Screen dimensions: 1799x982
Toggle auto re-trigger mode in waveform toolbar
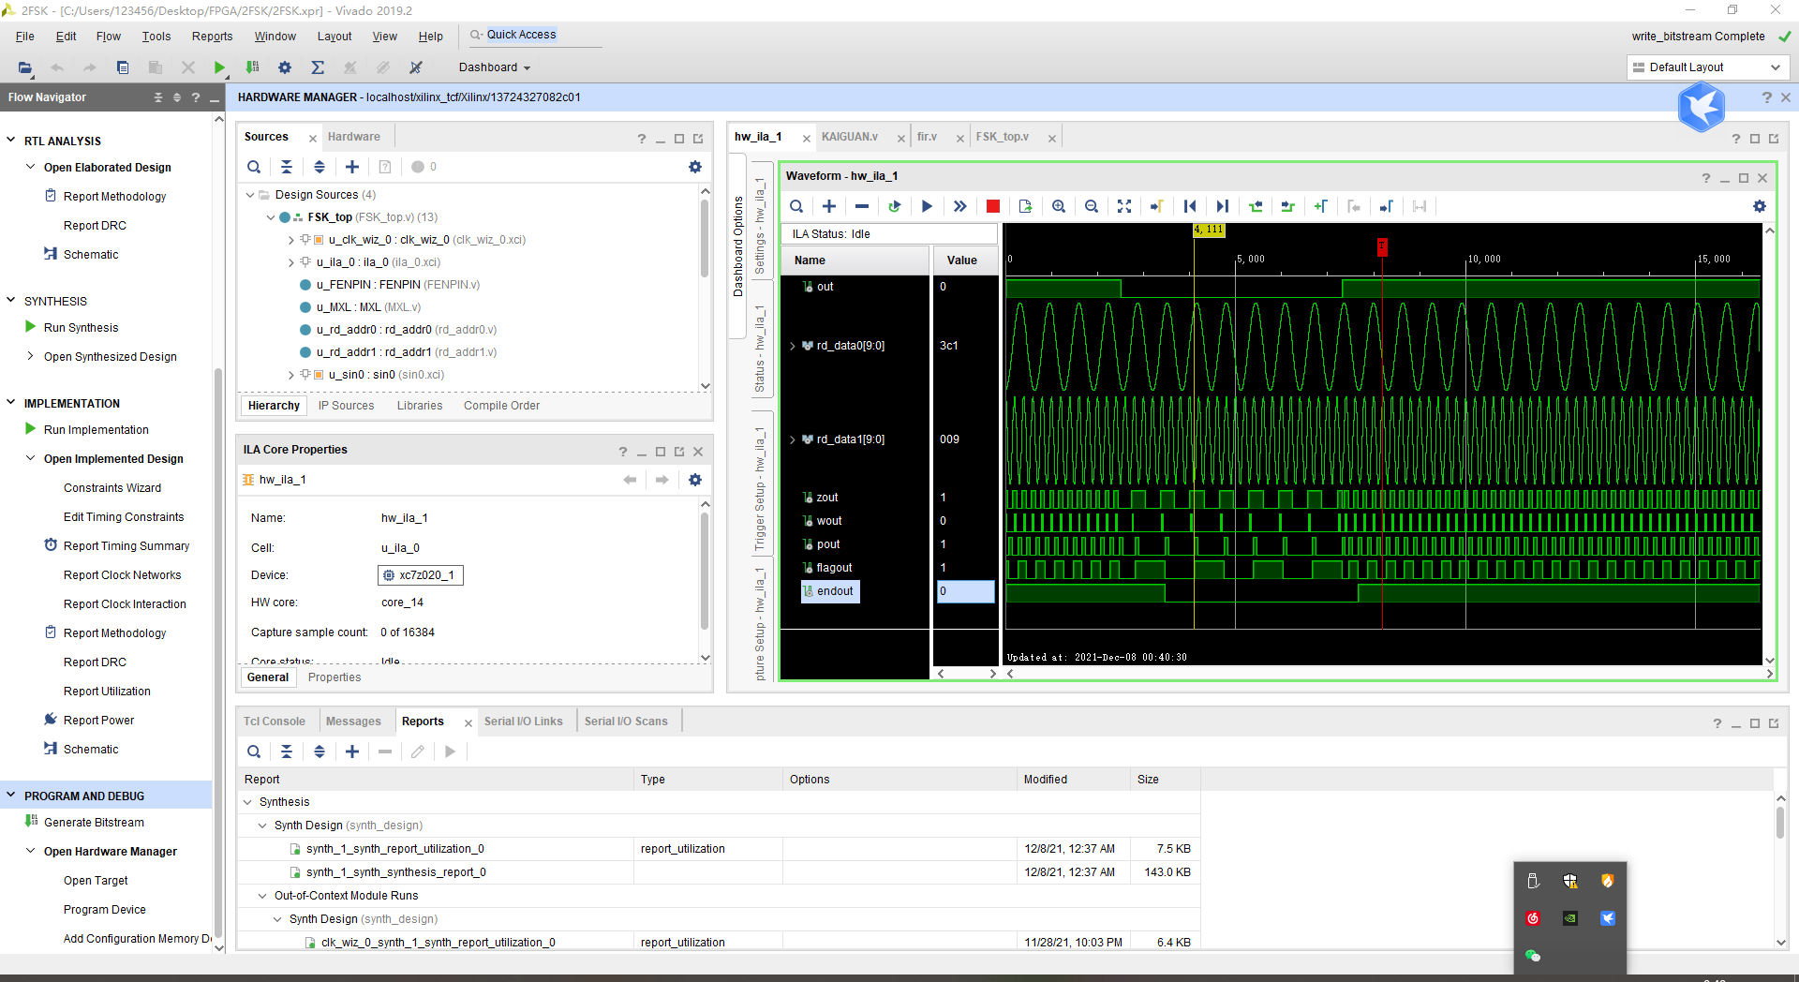click(894, 206)
